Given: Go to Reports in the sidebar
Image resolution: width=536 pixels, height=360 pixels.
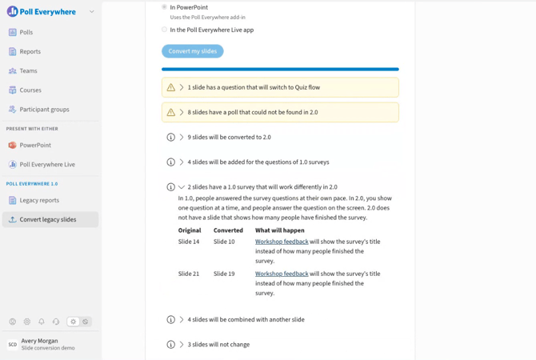Looking at the screenshot, I should coord(30,52).
